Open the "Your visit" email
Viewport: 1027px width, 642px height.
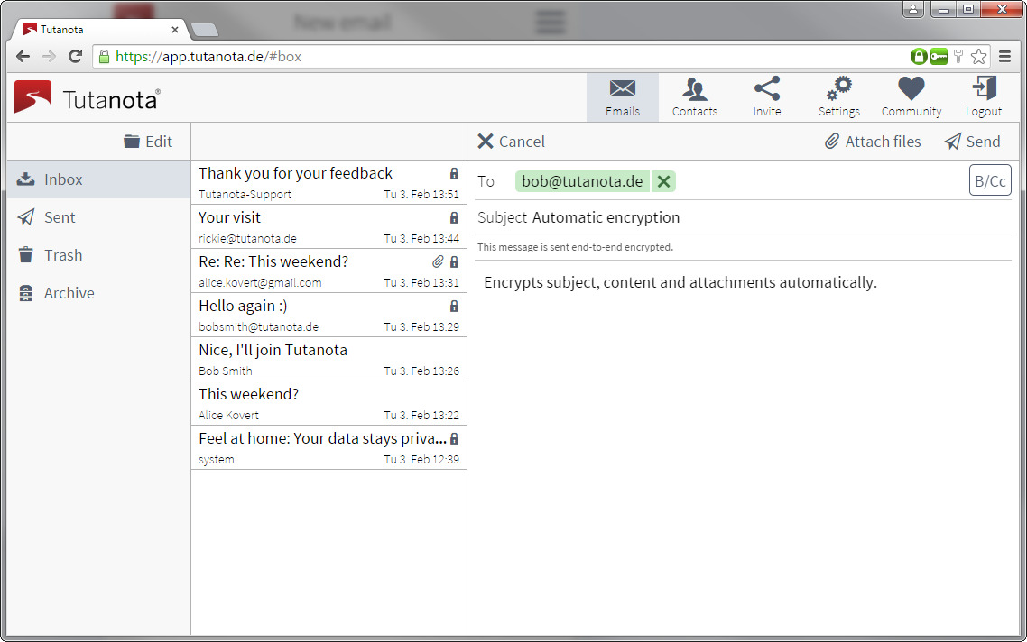(x=328, y=226)
